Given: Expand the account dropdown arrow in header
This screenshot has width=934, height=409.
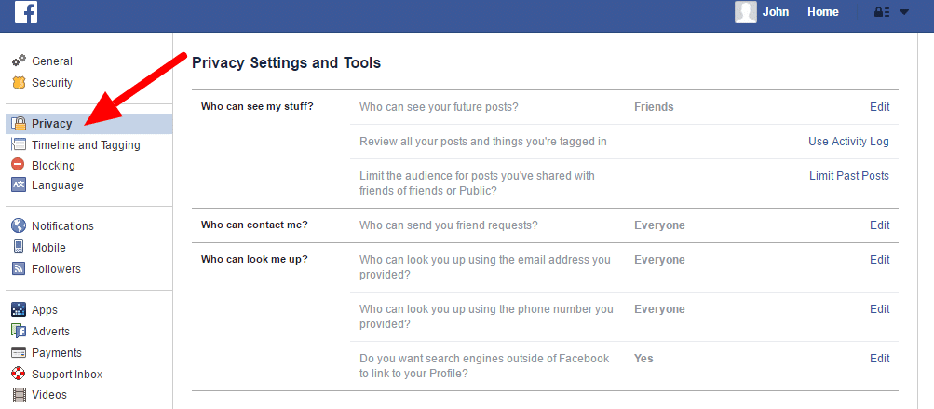Looking at the screenshot, I should [904, 12].
